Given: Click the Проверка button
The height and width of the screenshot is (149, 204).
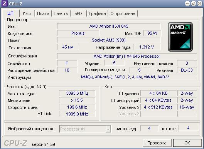Looking at the screenshot, I should (x=157, y=143).
